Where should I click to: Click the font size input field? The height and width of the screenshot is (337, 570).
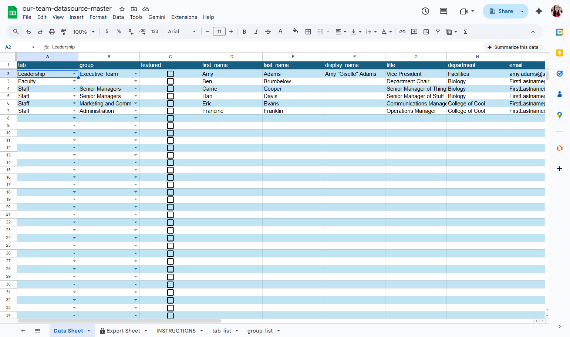[x=219, y=32]
